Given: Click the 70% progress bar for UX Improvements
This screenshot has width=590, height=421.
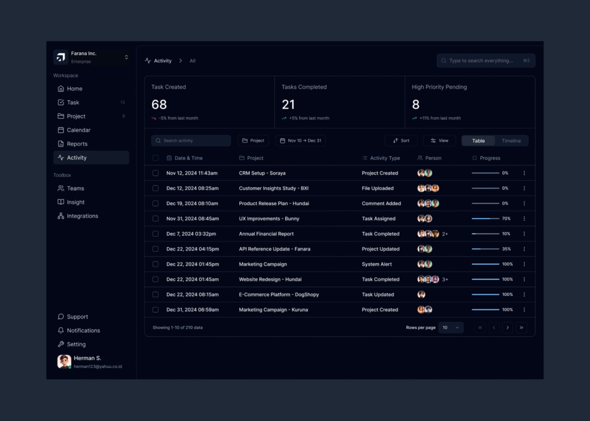Looking at the screenshot, I should coord(485,219).
